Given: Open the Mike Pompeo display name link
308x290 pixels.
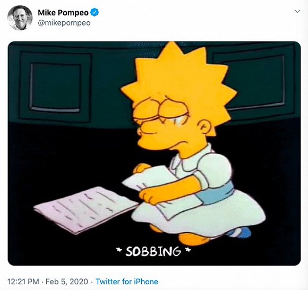Looking at the screenshot, I should click(63, 13).
